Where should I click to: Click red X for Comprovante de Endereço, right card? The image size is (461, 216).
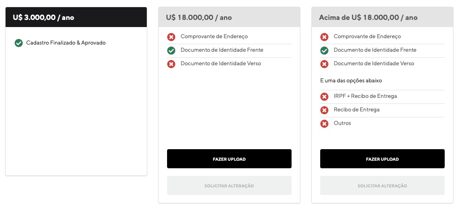[x=324, y=37]
